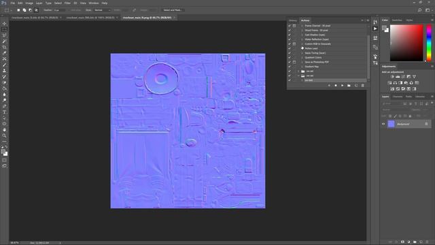Switch to first document tab ending D.dds
The height and width of the screenshot is (245, 435).
pyautogui.click(x=35, y=18)
